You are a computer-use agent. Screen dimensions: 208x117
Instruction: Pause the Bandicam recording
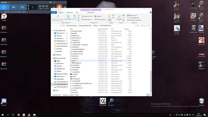pyautogui.click(x=54, y=7)
